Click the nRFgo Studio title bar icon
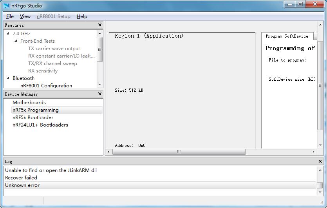 pos(7,5)
